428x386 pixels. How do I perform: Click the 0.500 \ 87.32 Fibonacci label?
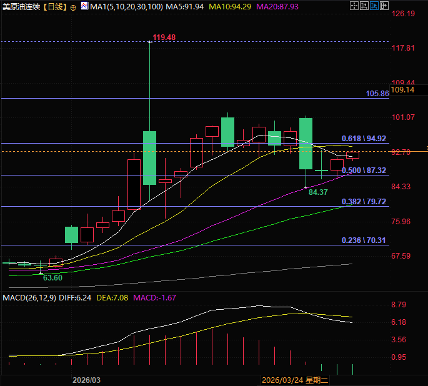[364, 171]
